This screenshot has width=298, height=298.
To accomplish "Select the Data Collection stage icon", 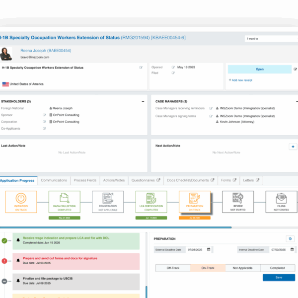I will (64, 197).
